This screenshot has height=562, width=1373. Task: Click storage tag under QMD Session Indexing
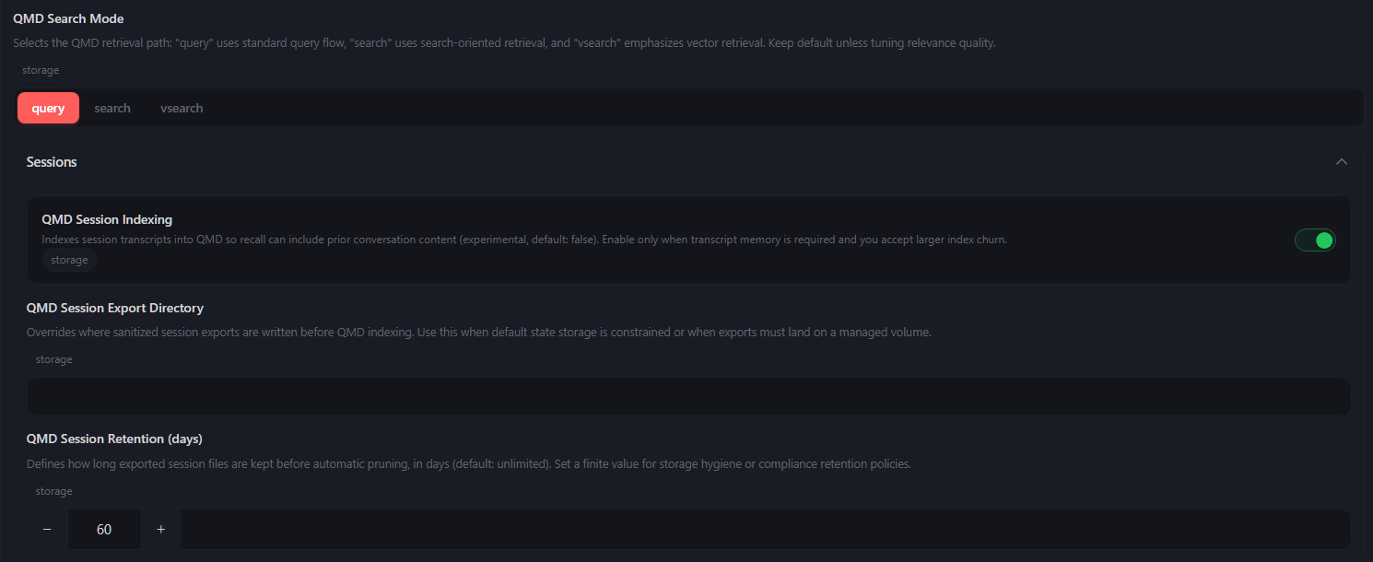[x=69, y=260]
